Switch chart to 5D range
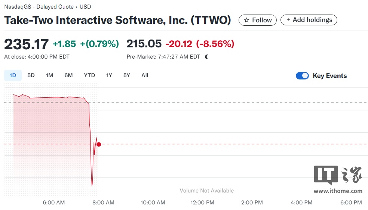368x210 pixels. 31,75
